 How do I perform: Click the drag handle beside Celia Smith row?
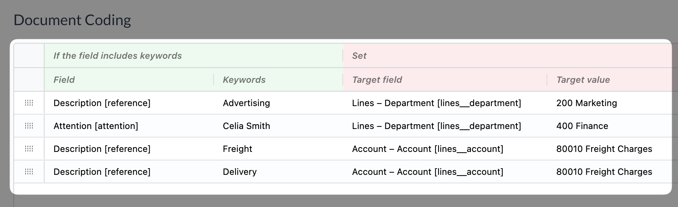coord(29,126)
